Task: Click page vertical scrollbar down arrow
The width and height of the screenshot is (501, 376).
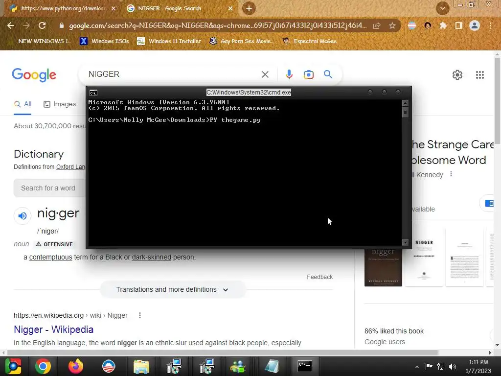Action: click(x=497, y=345)
